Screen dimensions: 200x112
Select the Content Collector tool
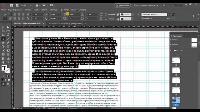pyautogui.click(x=3, y=35)
